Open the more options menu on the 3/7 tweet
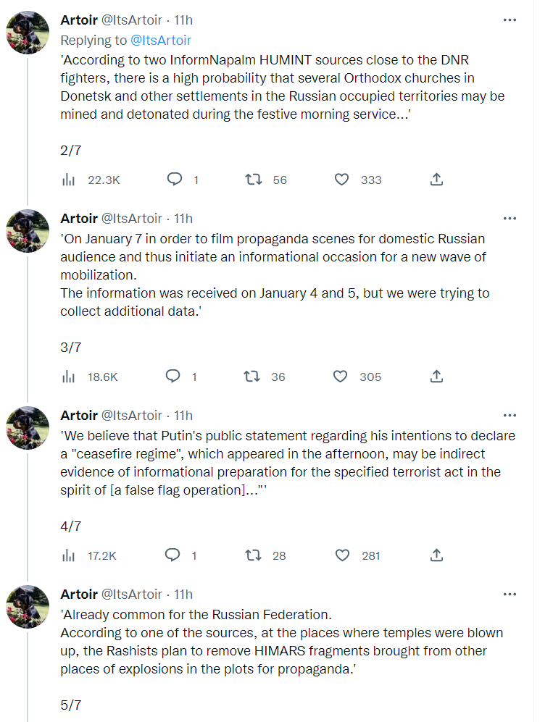 510,218
